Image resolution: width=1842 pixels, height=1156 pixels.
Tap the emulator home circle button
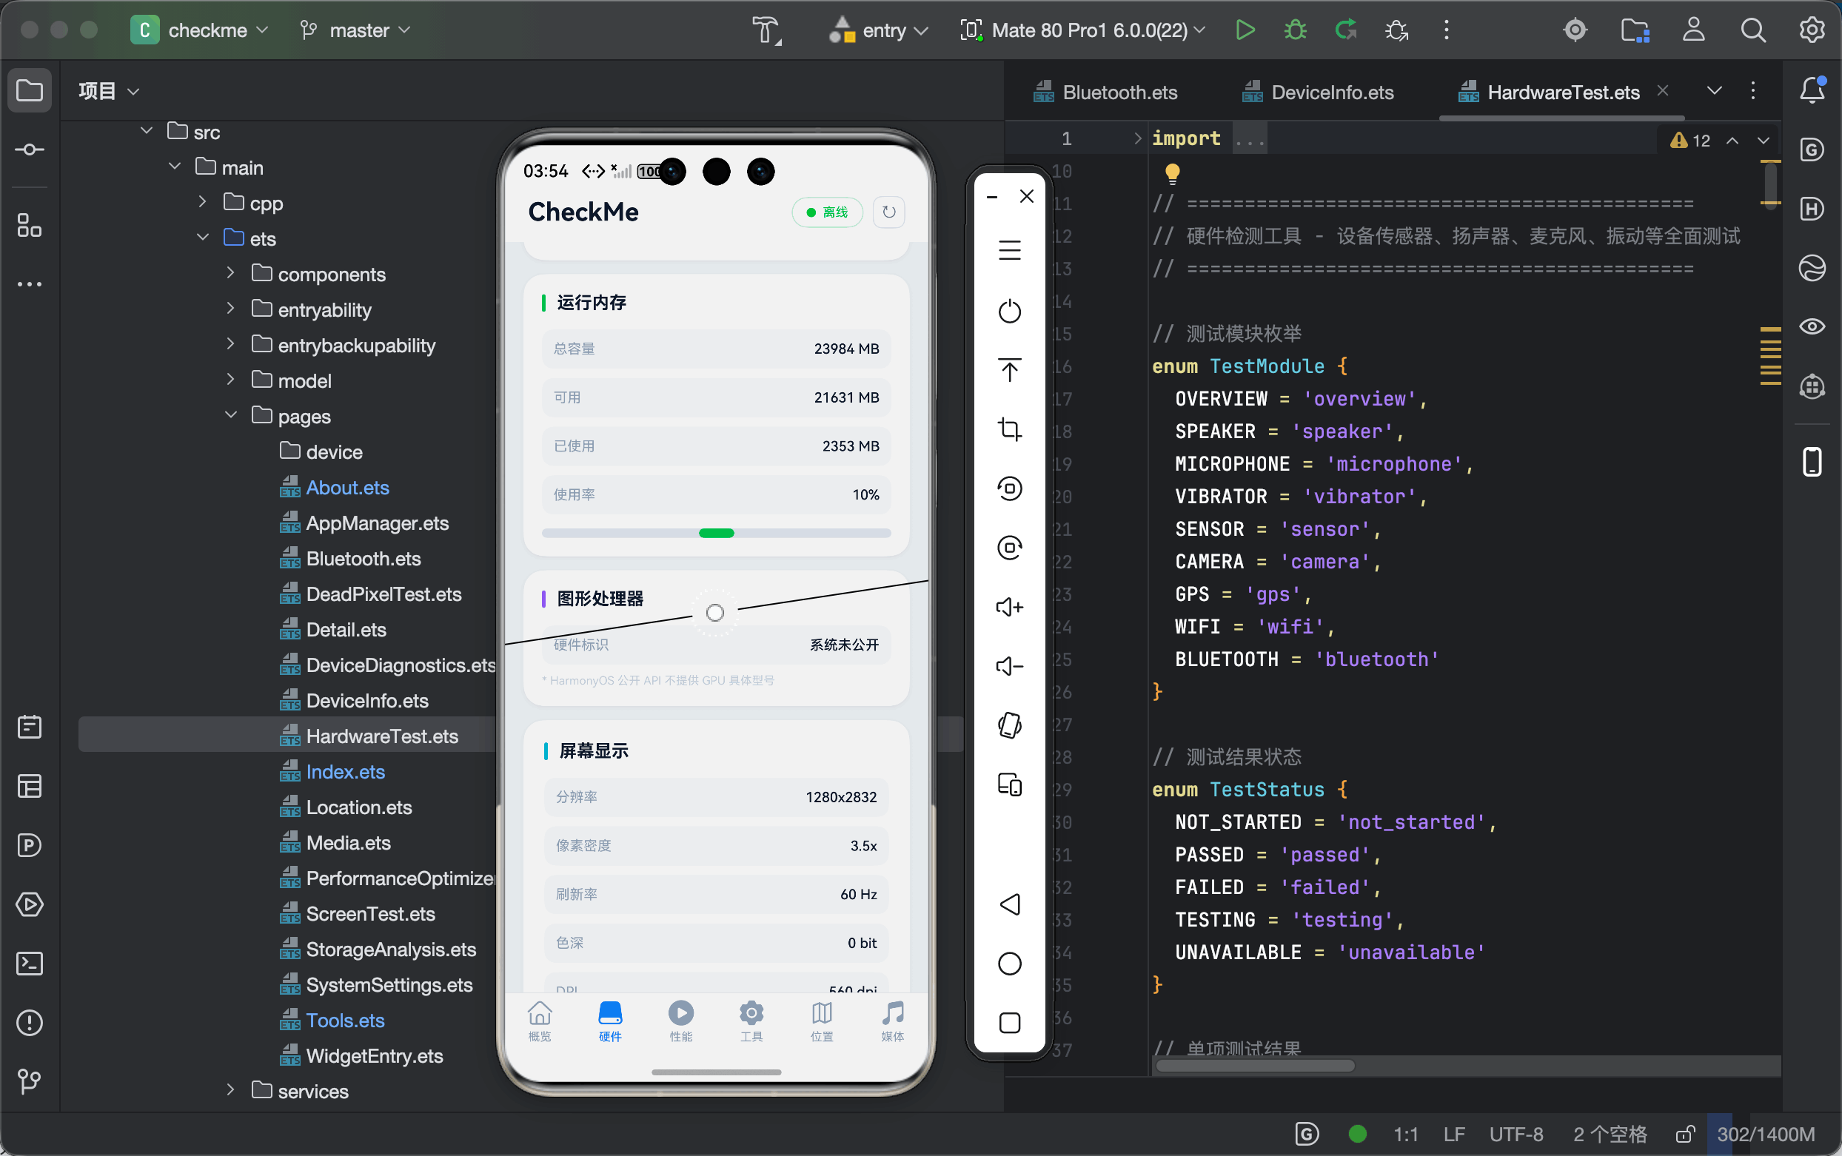(1009, 964)
